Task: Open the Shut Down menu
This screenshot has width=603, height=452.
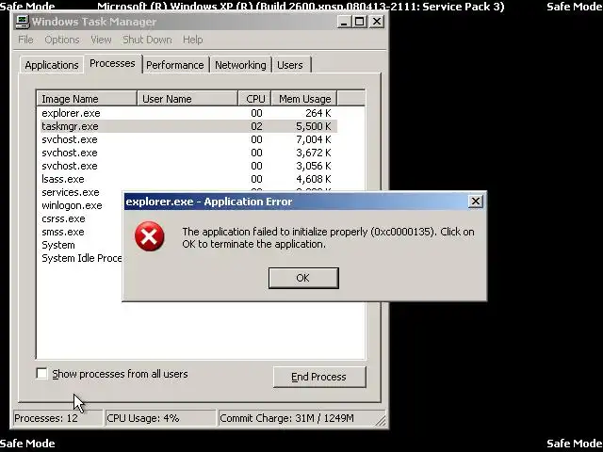Action: click(x=147, y=40)
